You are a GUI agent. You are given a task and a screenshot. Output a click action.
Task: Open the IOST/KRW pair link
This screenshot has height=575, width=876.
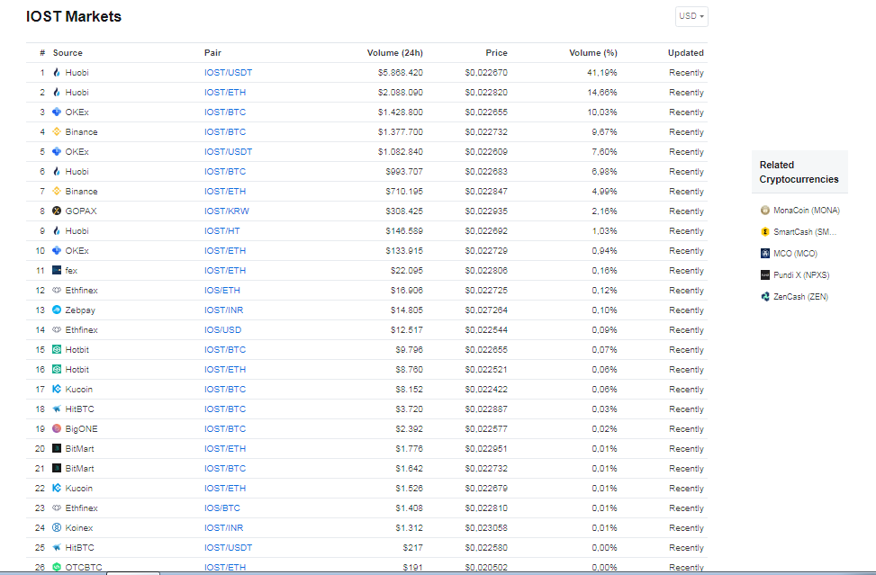(226, 211)
